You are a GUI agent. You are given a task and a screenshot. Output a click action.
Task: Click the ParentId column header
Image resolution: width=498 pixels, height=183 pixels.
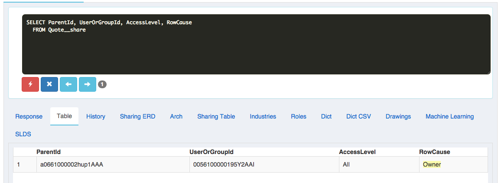[48, 152]
